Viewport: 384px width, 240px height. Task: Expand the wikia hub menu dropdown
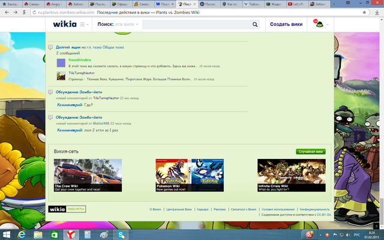[x=84, y=24]
